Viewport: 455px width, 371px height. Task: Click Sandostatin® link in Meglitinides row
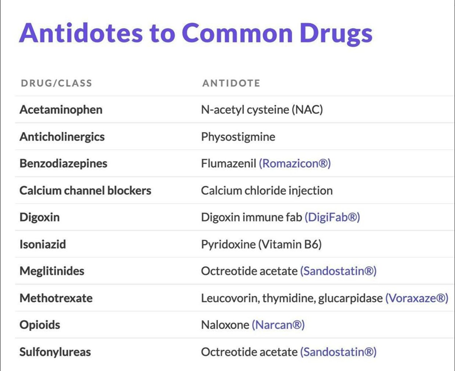[338, 271]
